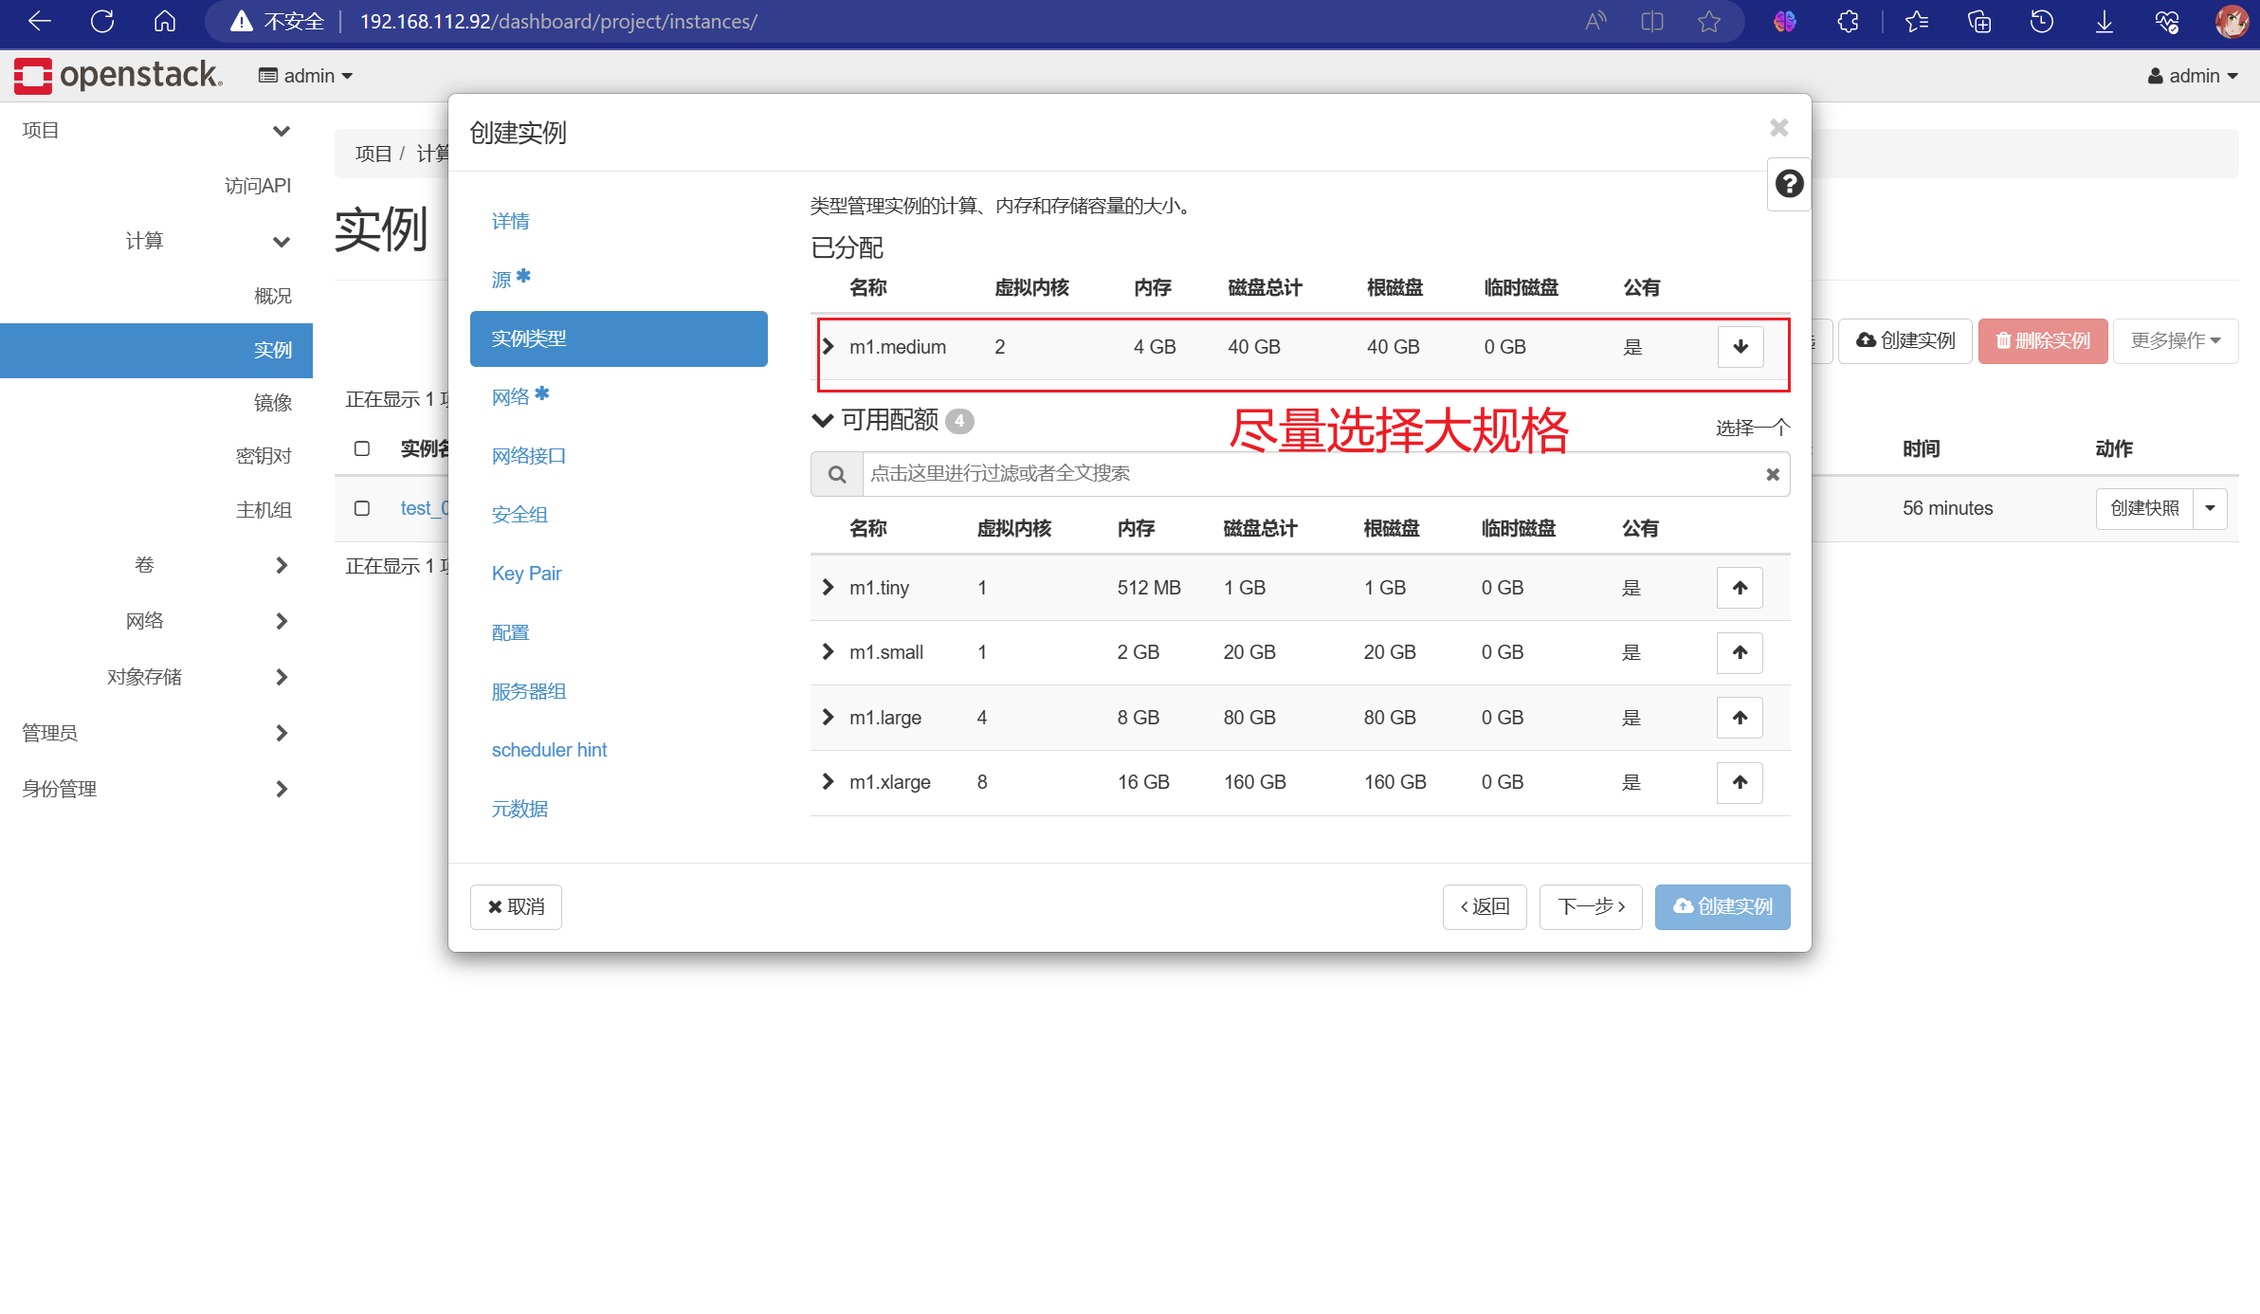Click the browser refresh icon
The height and width of the screenshot is (1314, 2260).
click(x=102, y=21)
